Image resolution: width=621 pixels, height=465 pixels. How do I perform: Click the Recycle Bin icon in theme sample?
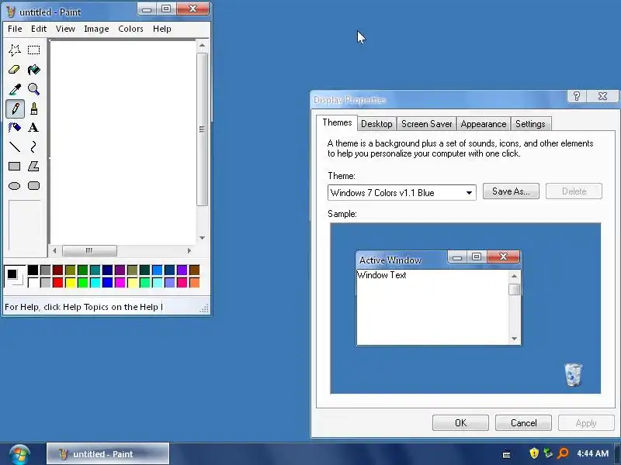click(x=573, y=374)
